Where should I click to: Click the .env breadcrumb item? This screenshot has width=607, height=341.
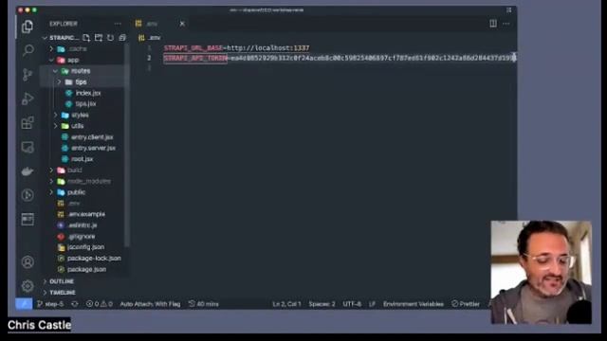[x=150, y=38]
